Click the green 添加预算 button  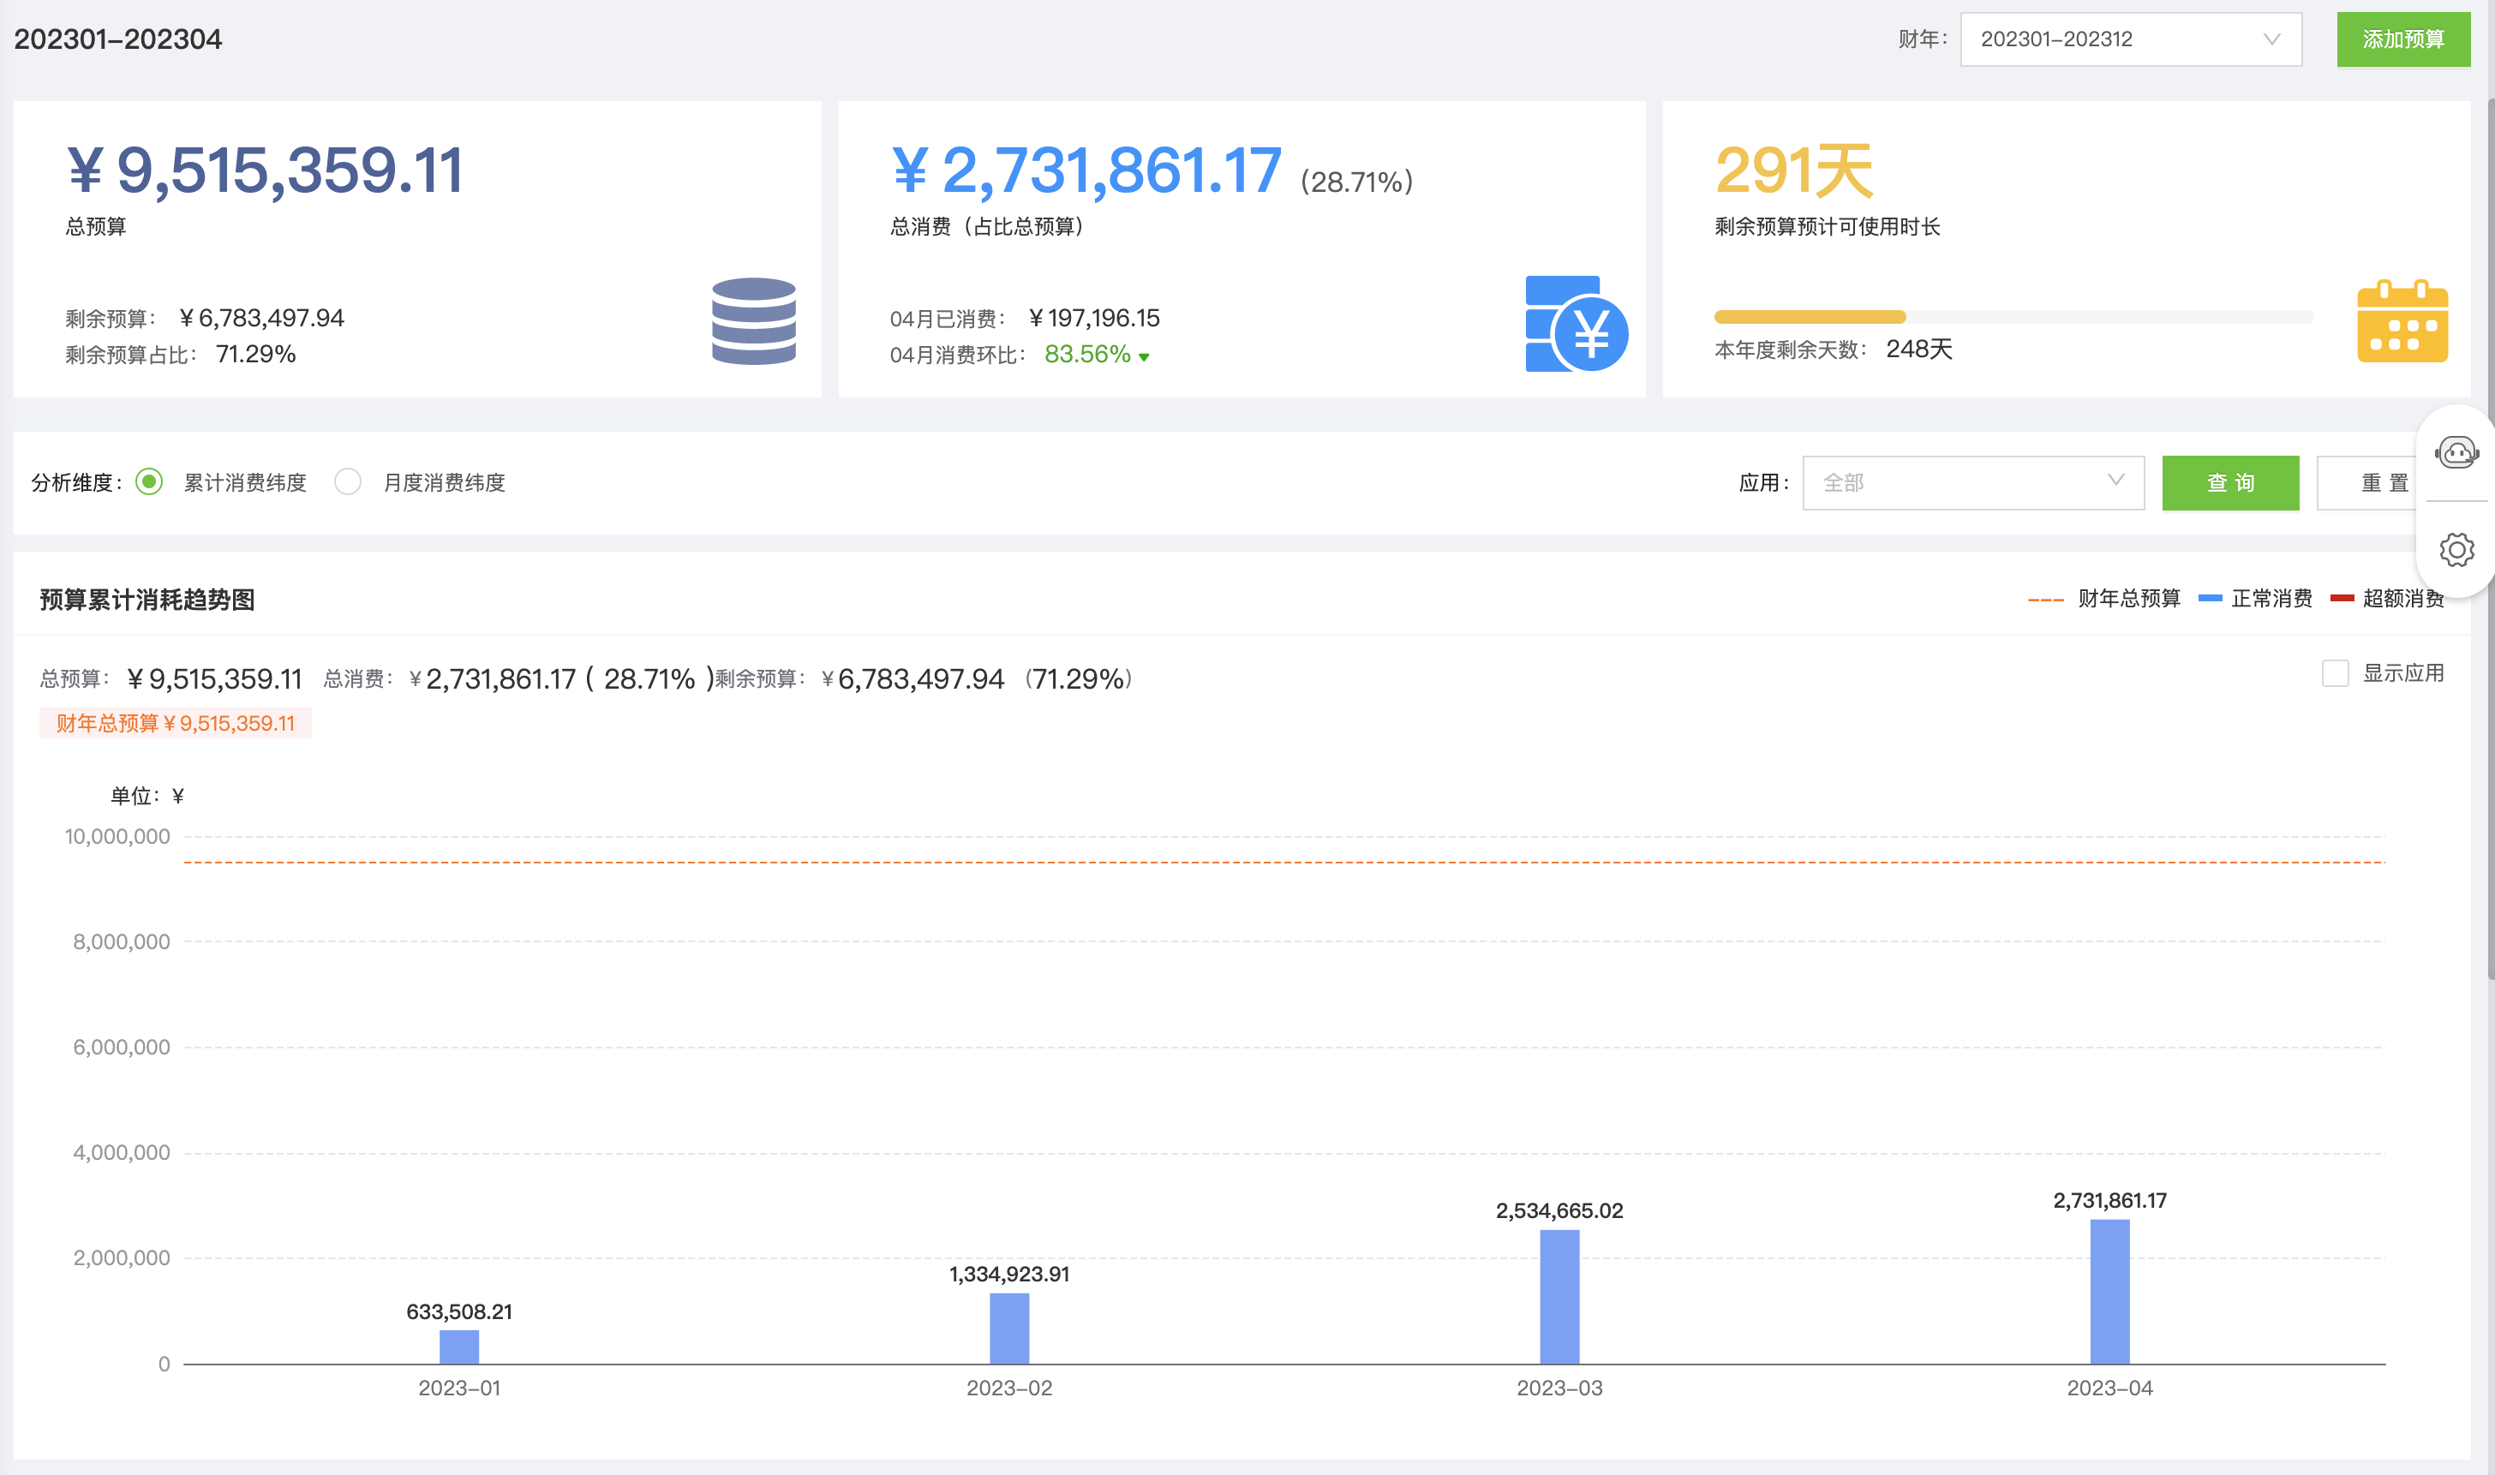coord(2402,39)
